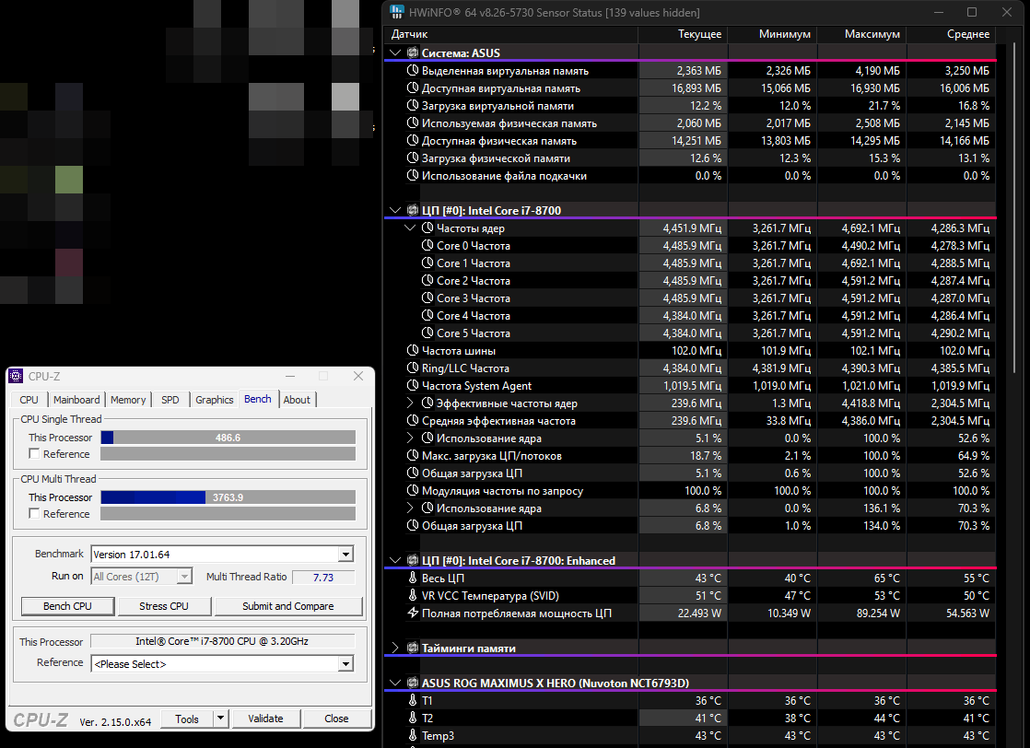Click the Максимум column header
Image resolution: width=1030 pixels, height=748 pixels.
[862, 34]
